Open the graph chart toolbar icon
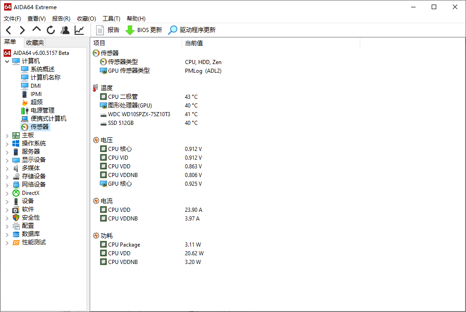This screenshot has width=466, height=312. [x=79, y=30]
